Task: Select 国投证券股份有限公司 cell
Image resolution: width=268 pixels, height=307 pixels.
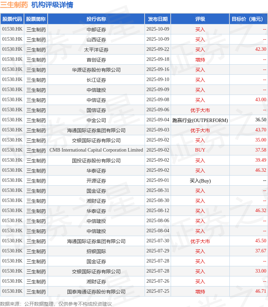Action: point(96,161)
